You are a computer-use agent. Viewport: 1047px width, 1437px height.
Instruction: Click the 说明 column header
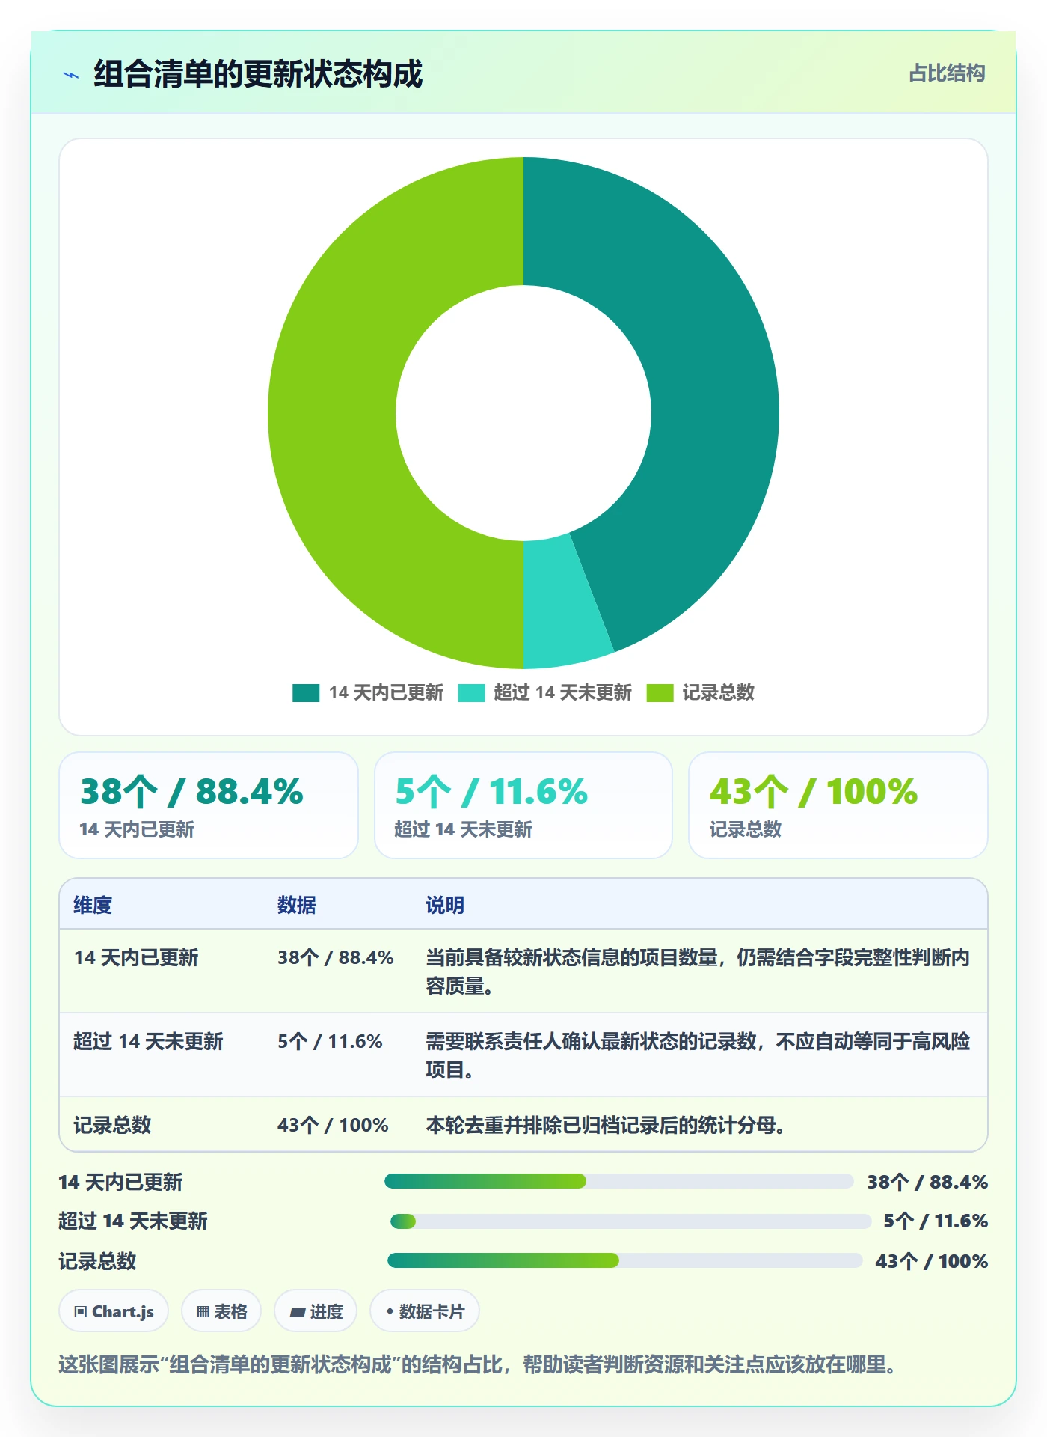coord(445,905)
